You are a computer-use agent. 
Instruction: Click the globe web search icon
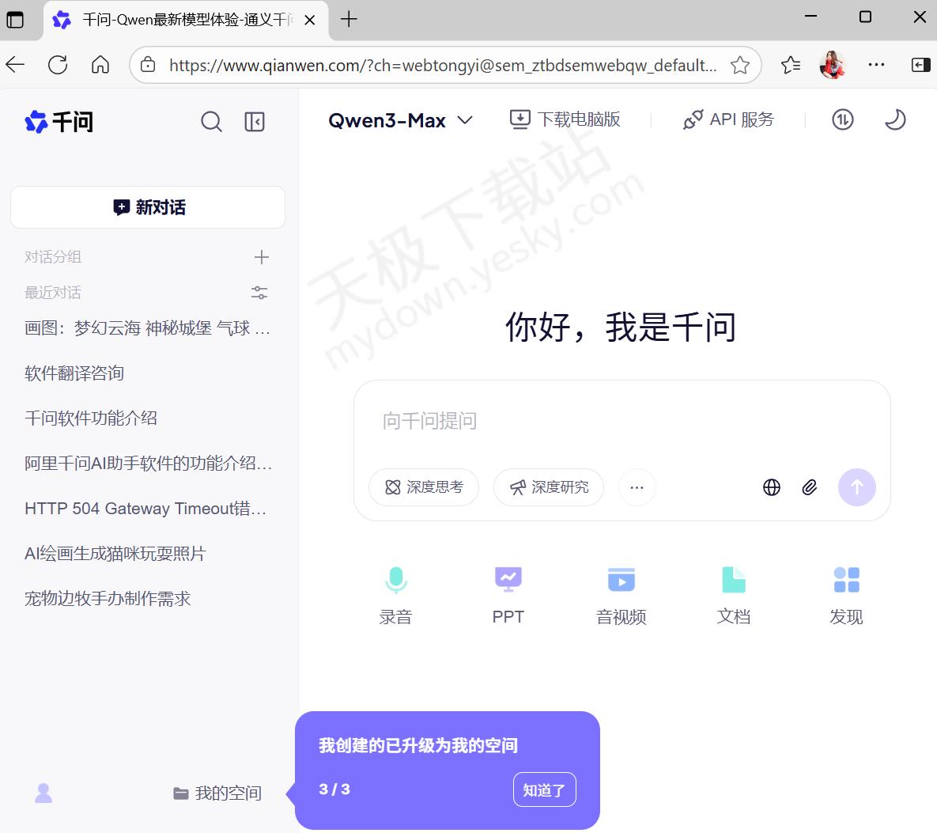(772, 487)
